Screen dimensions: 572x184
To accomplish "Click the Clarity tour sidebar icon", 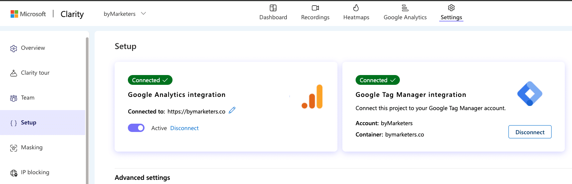I will pyautogui.click(x=14, y=73).
